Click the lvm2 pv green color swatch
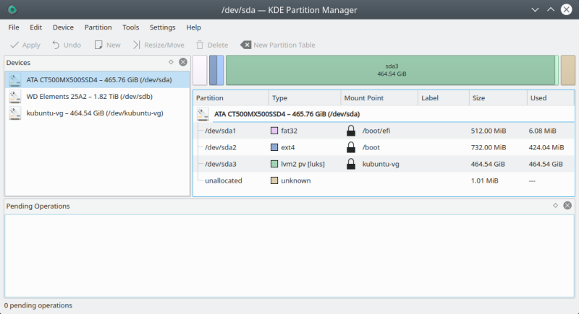 point(274,164)
